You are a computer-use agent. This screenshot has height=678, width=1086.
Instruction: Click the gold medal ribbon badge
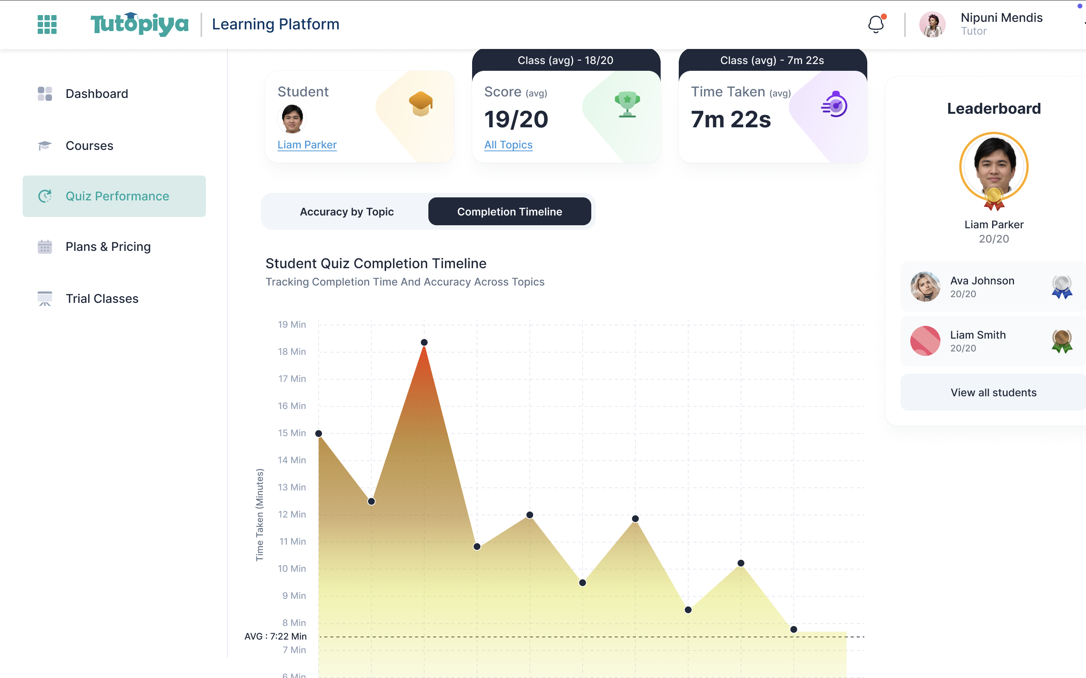click(x=994, y=199)
